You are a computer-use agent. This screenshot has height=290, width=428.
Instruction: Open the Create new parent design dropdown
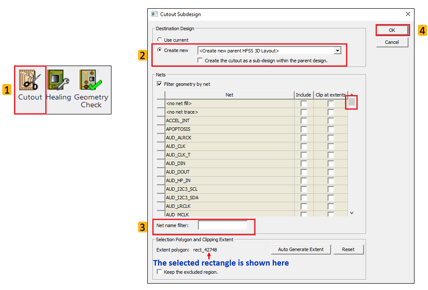coord(338,51)
